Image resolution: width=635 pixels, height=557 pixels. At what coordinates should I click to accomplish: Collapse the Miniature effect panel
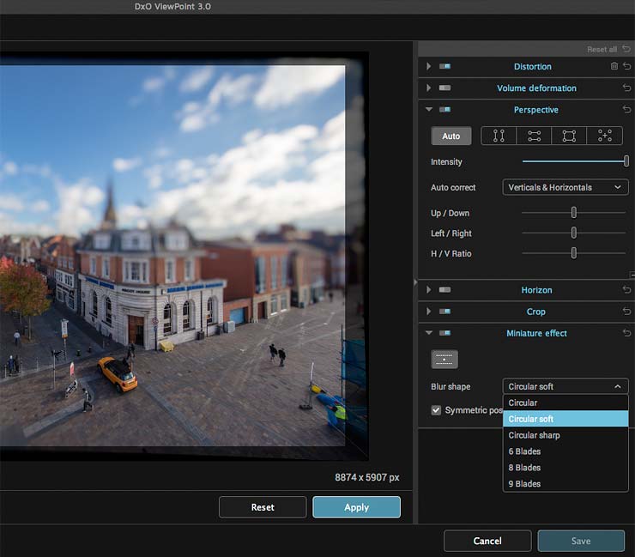pyautogui.click(x=429, y=333)
